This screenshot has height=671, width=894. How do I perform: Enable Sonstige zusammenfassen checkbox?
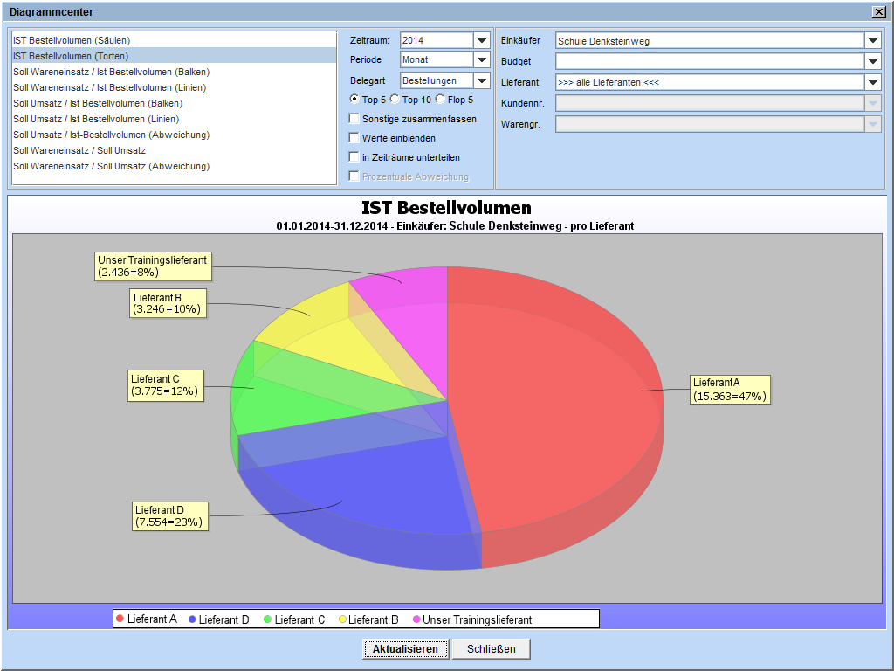point(354,119)
